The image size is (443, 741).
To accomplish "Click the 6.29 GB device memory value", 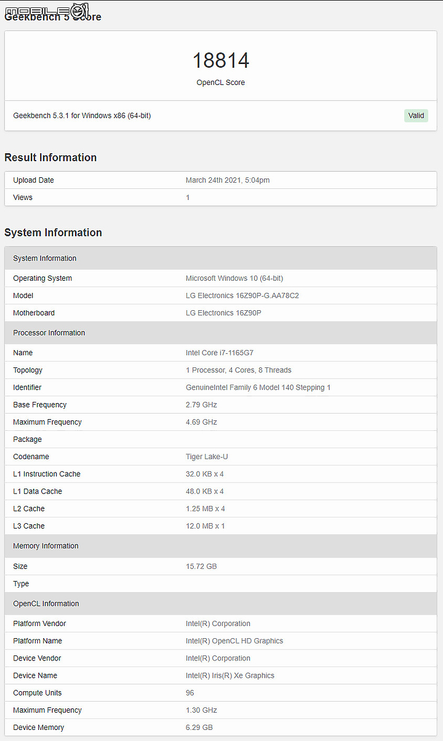I will 199,727.
